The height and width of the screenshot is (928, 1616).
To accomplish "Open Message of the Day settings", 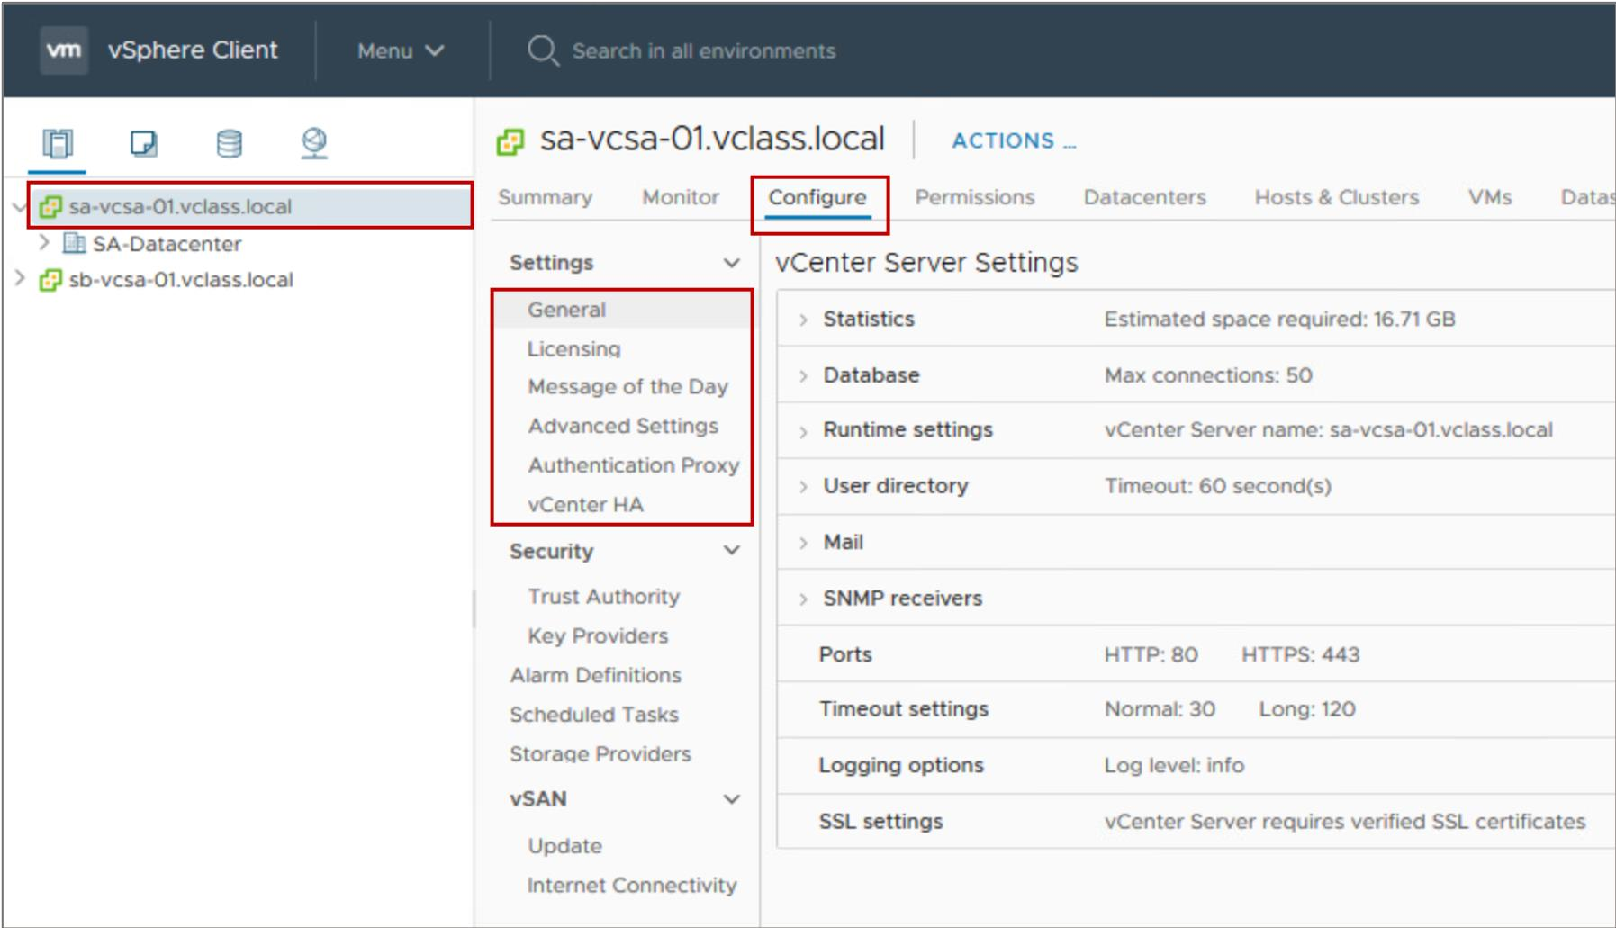I will (x=627, y=387).
